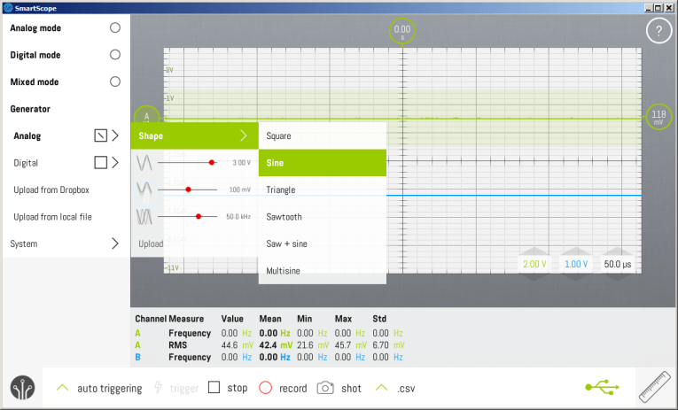Expand the Analog generator submenu chevron
The width and height of the screenshot is (678, 410).
tap(115, 135)
